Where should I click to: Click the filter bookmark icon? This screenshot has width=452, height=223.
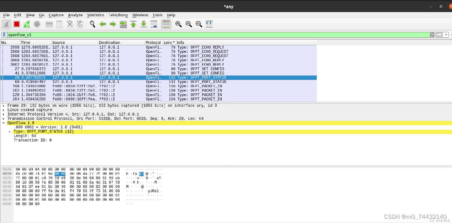coord(4,34)
